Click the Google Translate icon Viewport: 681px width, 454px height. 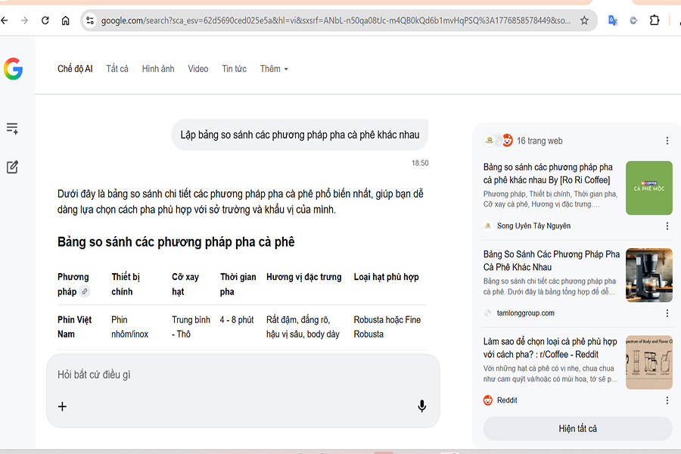(613, 20)
